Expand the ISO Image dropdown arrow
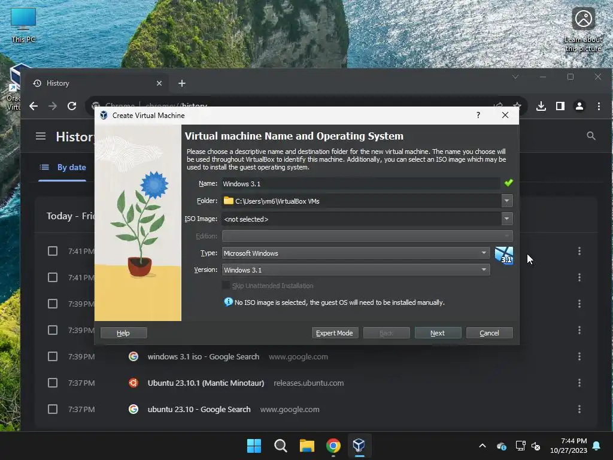 506,219
